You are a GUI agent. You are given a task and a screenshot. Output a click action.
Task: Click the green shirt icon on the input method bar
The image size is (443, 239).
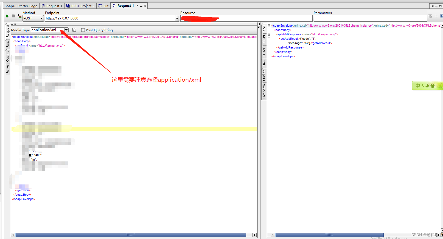click(x=433, y=86)
